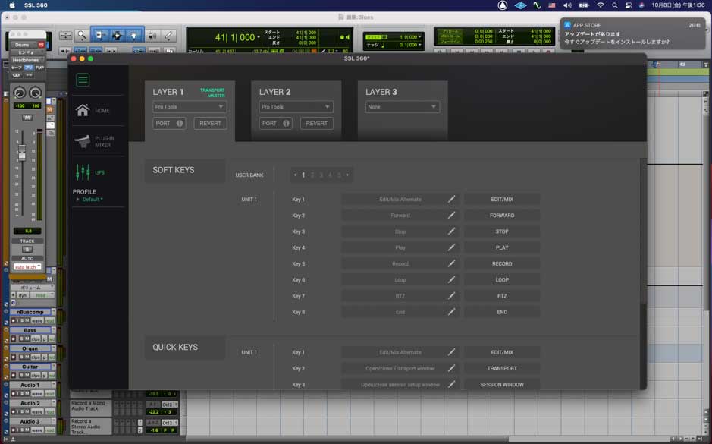Go to the HOME page in SSL 360
The image size is (712, 444).
pos(83,111)
